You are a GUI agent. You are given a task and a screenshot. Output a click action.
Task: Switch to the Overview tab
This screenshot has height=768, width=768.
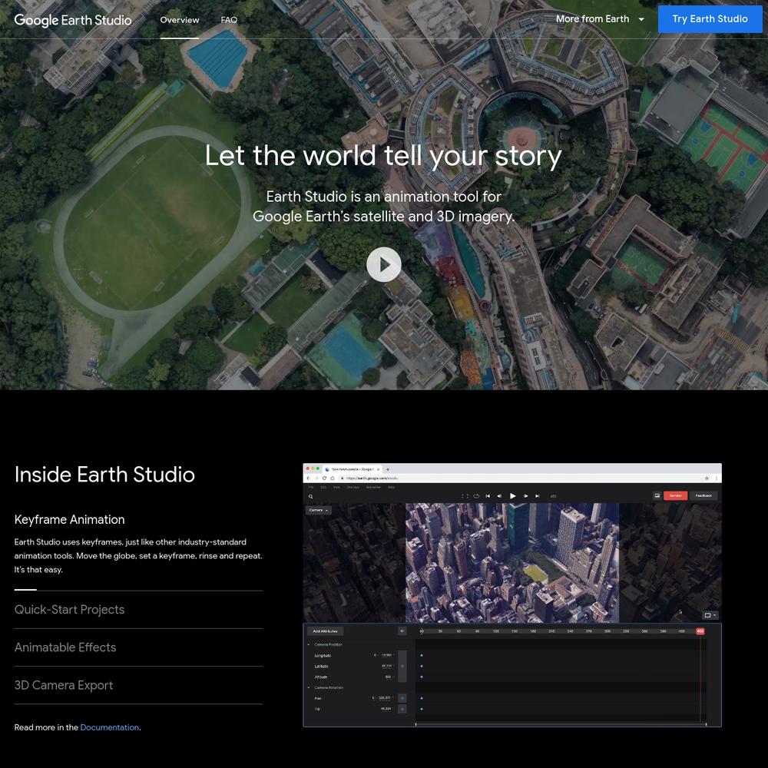click(179, 20)
